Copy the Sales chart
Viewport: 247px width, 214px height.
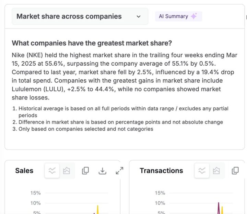(85, 171)
